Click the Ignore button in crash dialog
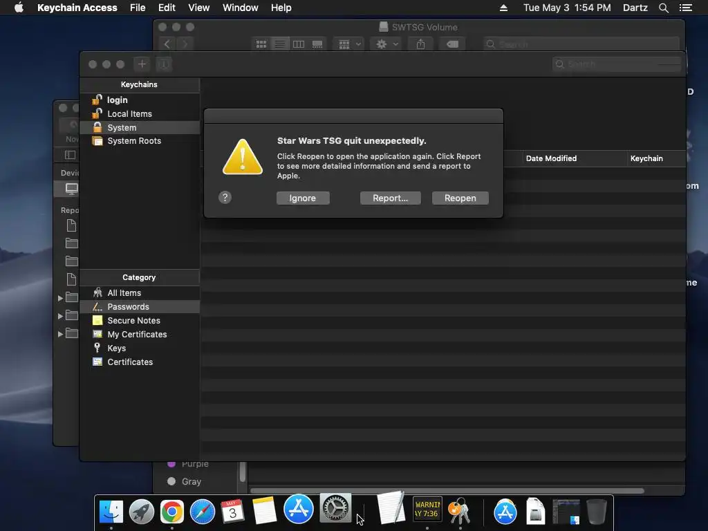 pyautogui.click(x=303, y=198)
